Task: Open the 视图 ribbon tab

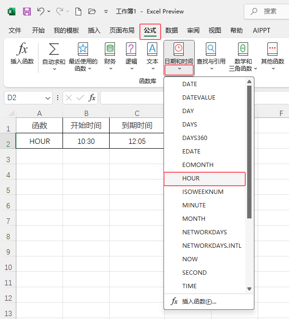Action: [x=215, y=30]
